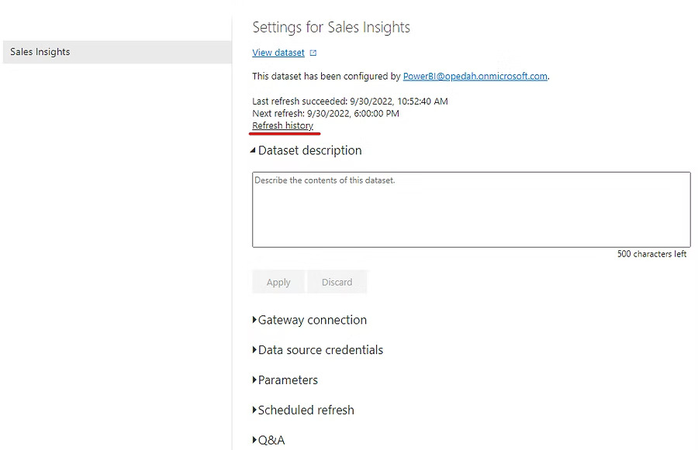
Task: Click into the dataset description text box
Action: [471, 209]
